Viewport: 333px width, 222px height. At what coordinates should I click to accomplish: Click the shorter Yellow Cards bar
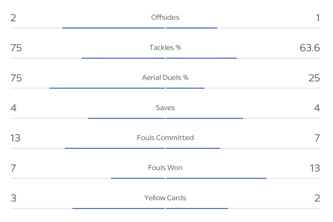coord(197,208)
